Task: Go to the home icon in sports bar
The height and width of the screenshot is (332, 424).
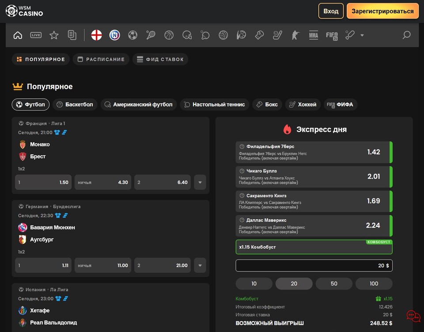Action: point(18,35)
